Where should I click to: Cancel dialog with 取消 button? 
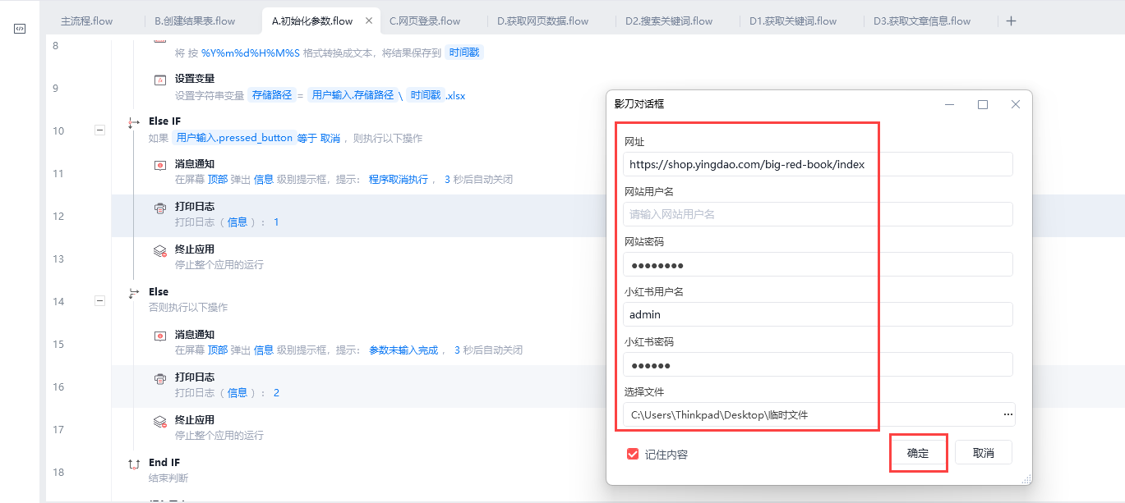click(984, 453)
